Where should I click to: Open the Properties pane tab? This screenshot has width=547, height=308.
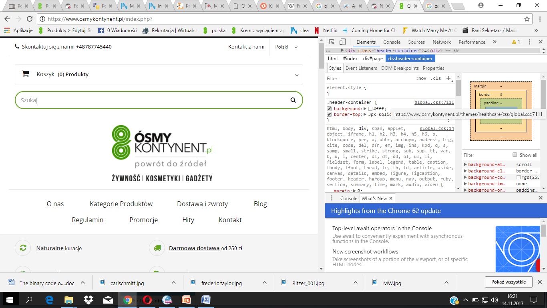pos(434,68)
